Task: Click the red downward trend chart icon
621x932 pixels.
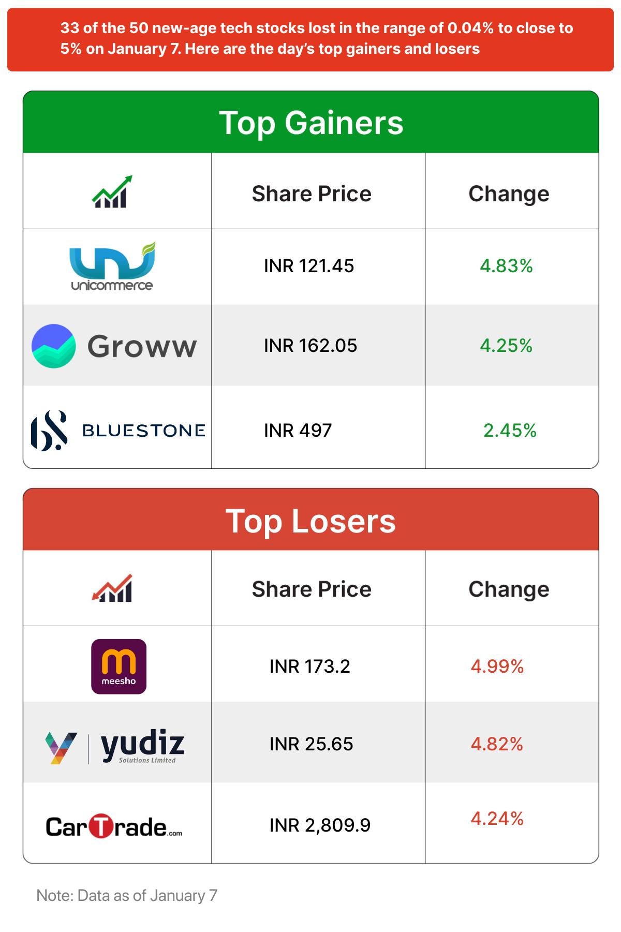Action: pos(112,588)
